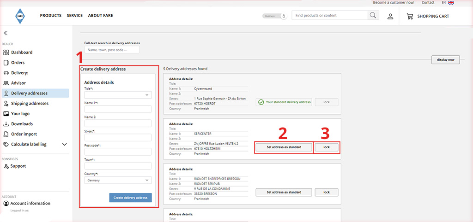
Task: Lock the Cybernecard address
Action: click(x=327, y=102)
